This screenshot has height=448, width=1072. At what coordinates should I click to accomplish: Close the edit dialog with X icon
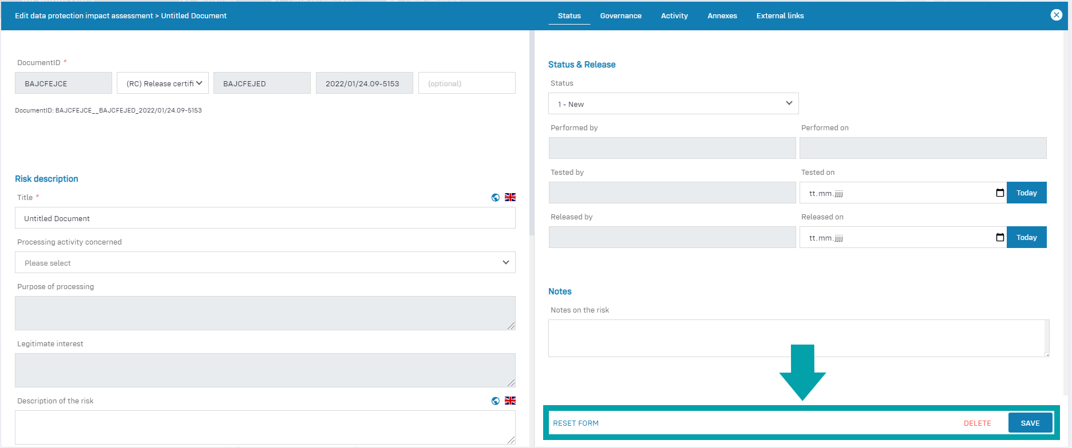click(1056, 15)
